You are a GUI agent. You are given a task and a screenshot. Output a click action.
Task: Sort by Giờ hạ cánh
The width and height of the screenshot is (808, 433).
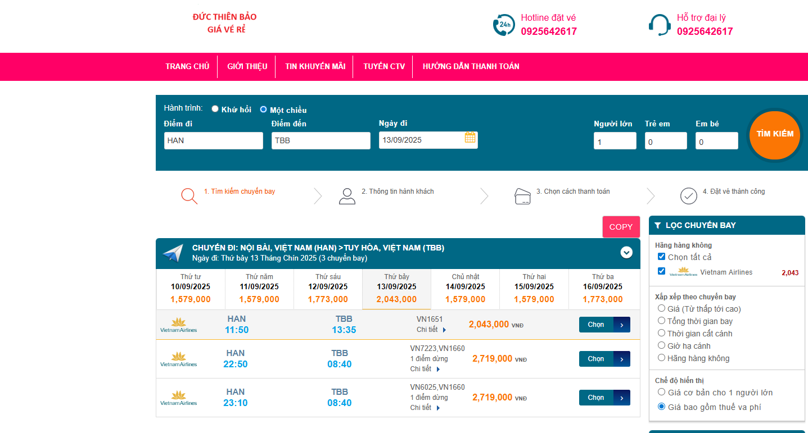point(661,345)
